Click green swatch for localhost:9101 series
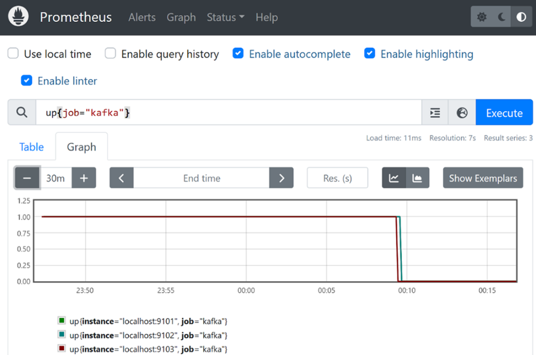 tap(61, 320)
